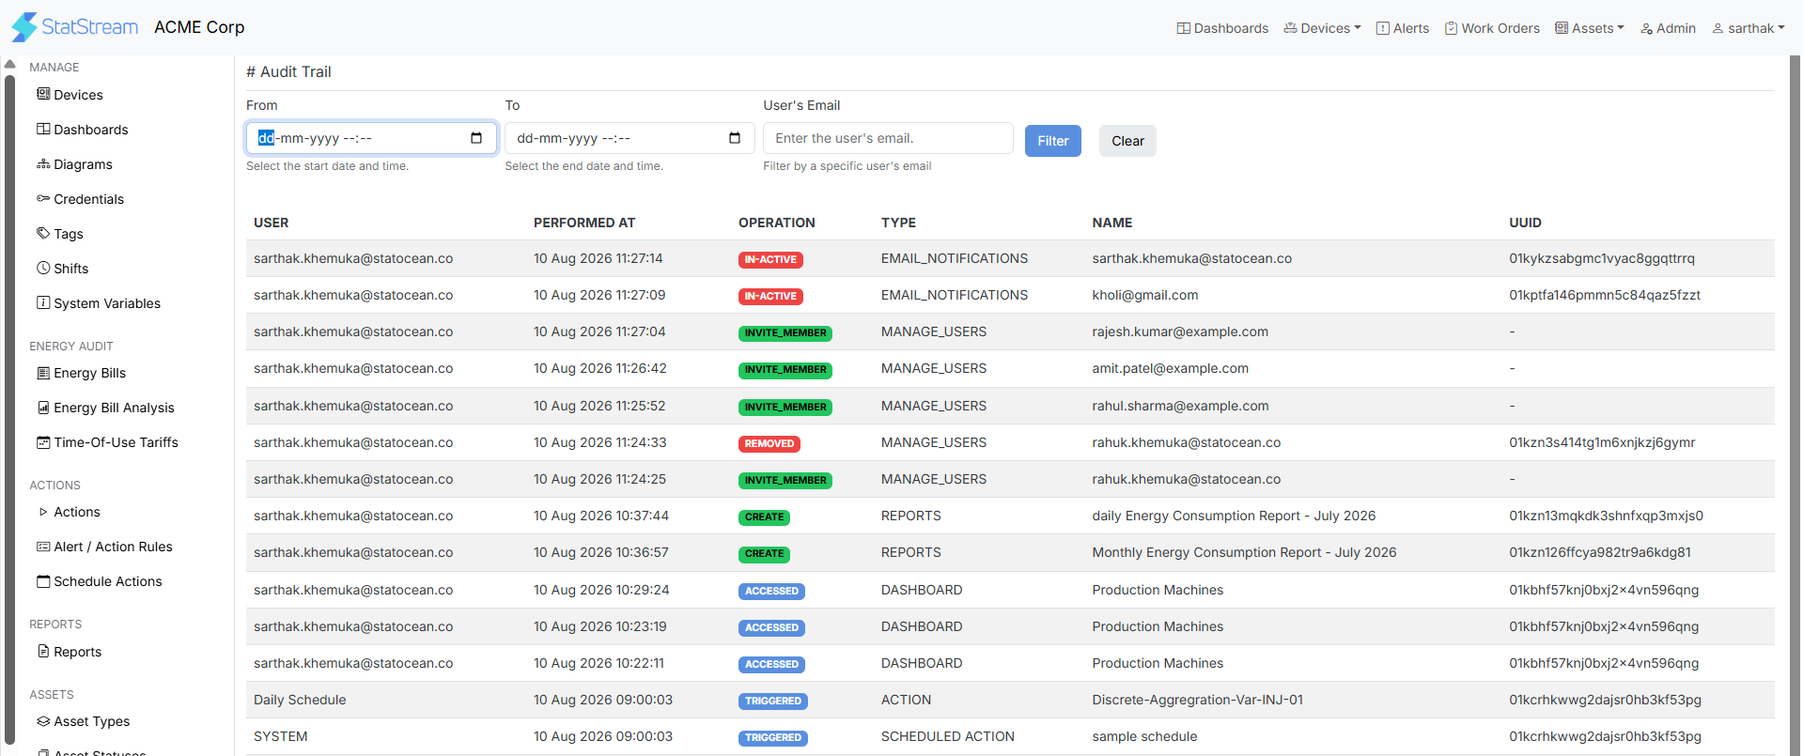This screenshot has height=756, width=1803.
Task: Open the To date calendar picker icon
Action: tap(735, 138)
